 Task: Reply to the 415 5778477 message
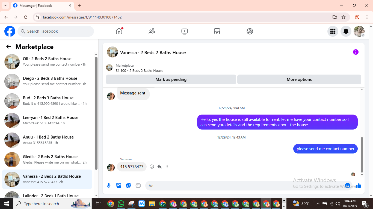click(x=159, y=167)
